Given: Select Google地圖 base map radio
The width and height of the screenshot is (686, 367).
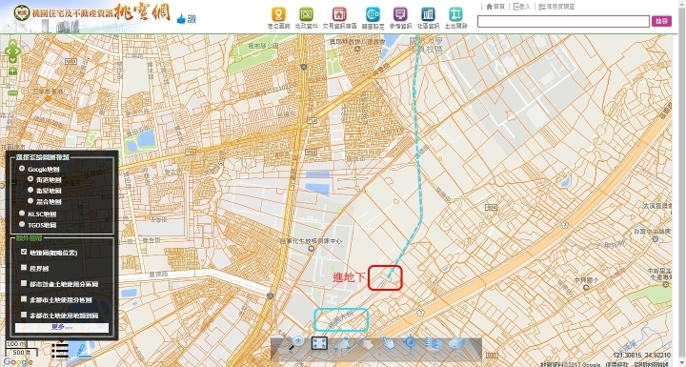Looking at the screenshot, I should [22, 169].
